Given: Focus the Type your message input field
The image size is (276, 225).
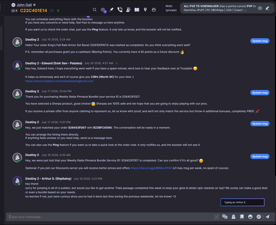Looking at the screenshot, I should (110, 217).
